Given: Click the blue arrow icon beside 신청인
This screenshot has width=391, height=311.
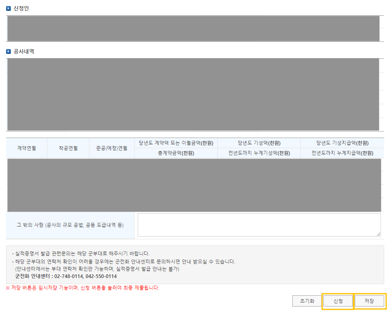Looking at the screenshot, I should (x=8, y=8).
